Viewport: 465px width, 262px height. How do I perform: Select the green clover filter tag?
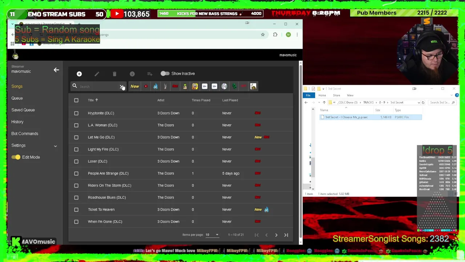[234, 86]
